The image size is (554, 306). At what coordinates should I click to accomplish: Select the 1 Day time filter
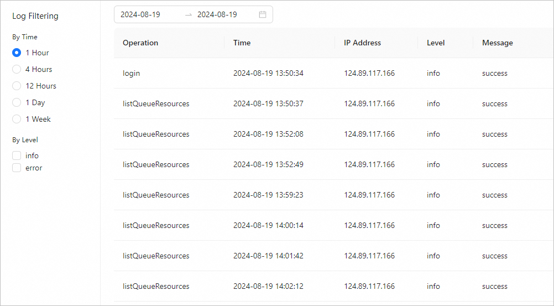tap(17, 102)
